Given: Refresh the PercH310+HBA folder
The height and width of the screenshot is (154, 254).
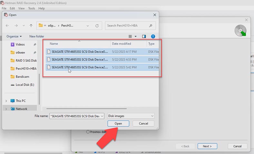Looking at the screenshot, I should [97, 26].
